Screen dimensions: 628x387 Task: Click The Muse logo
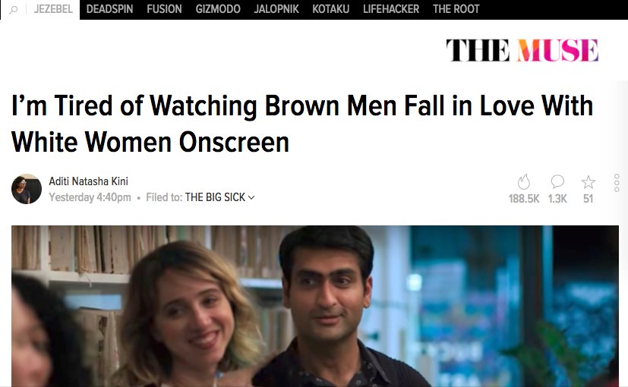pyautogui.click(x=522, y=50)
